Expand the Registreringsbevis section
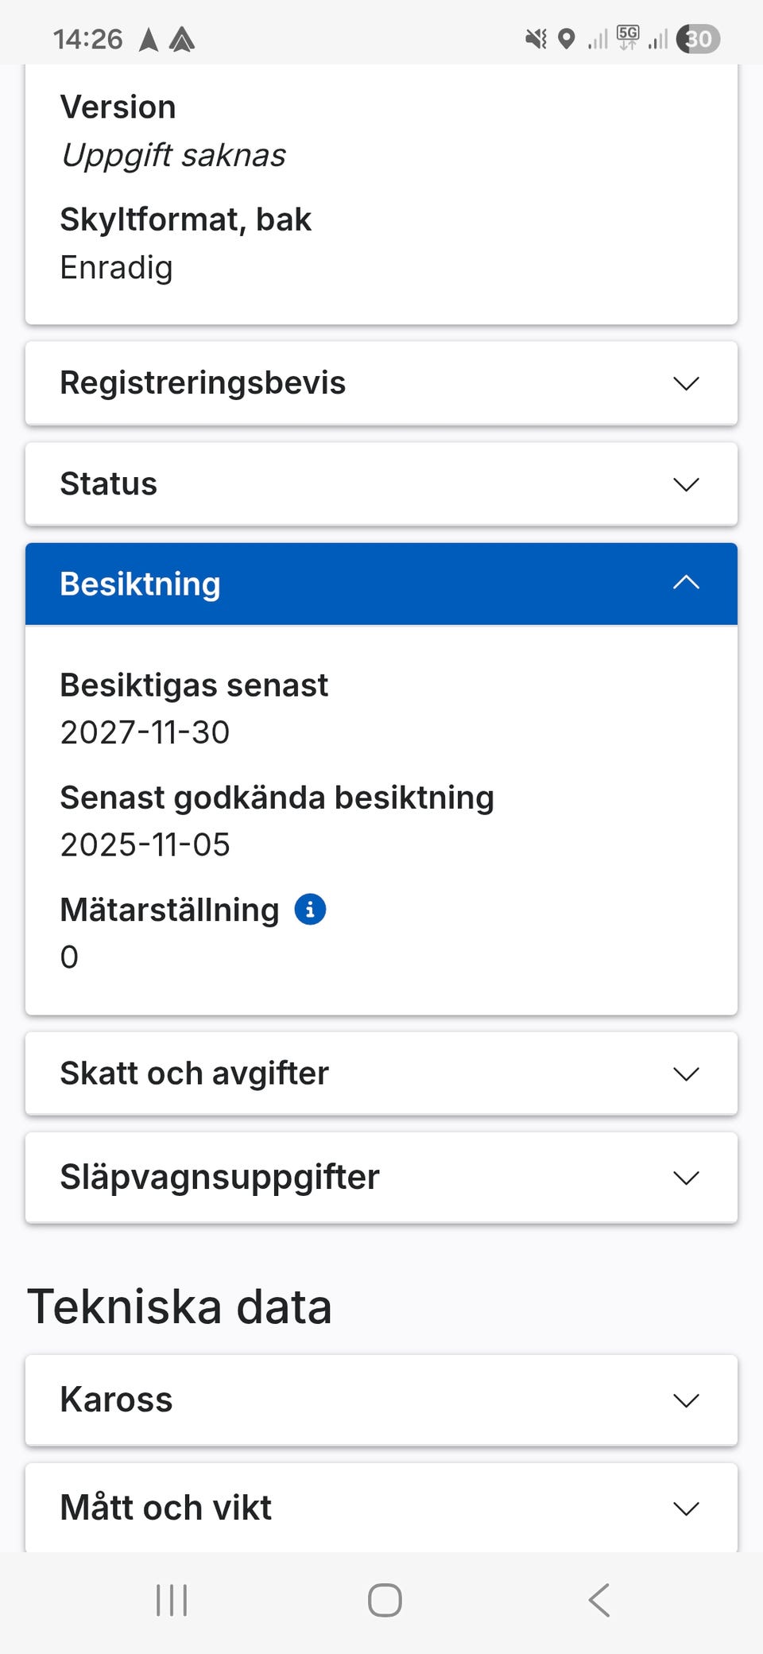This screenshot has width=763, height=1654. click(381, 383)
